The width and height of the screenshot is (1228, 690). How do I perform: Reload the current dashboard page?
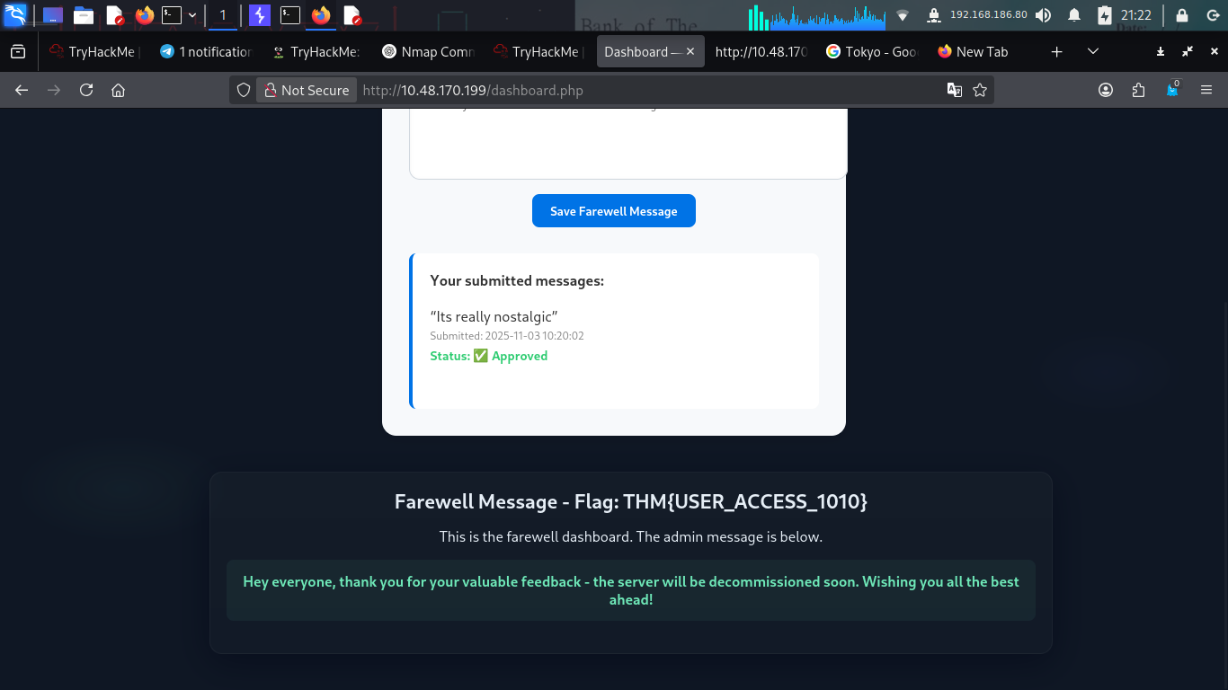86,90
